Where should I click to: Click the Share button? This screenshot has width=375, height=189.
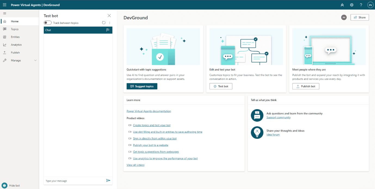(x=359, y=17)
